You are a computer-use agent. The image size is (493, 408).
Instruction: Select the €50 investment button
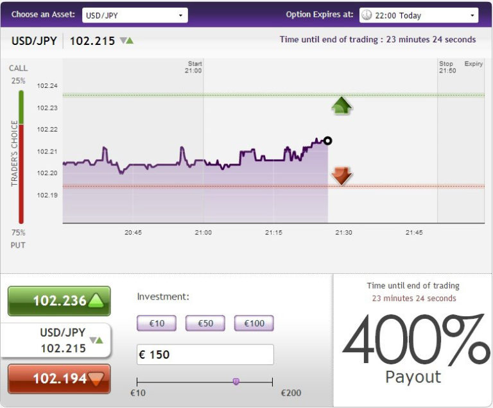[x=205, y=323]
